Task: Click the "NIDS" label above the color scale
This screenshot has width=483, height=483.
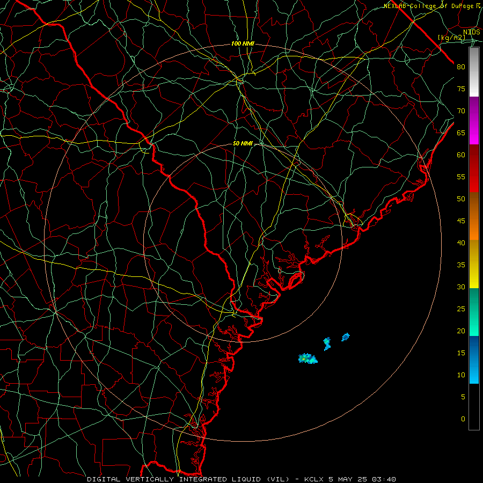Action: (x=472, y=32)
